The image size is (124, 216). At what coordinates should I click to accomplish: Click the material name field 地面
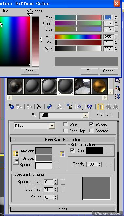tap(62, 115)
